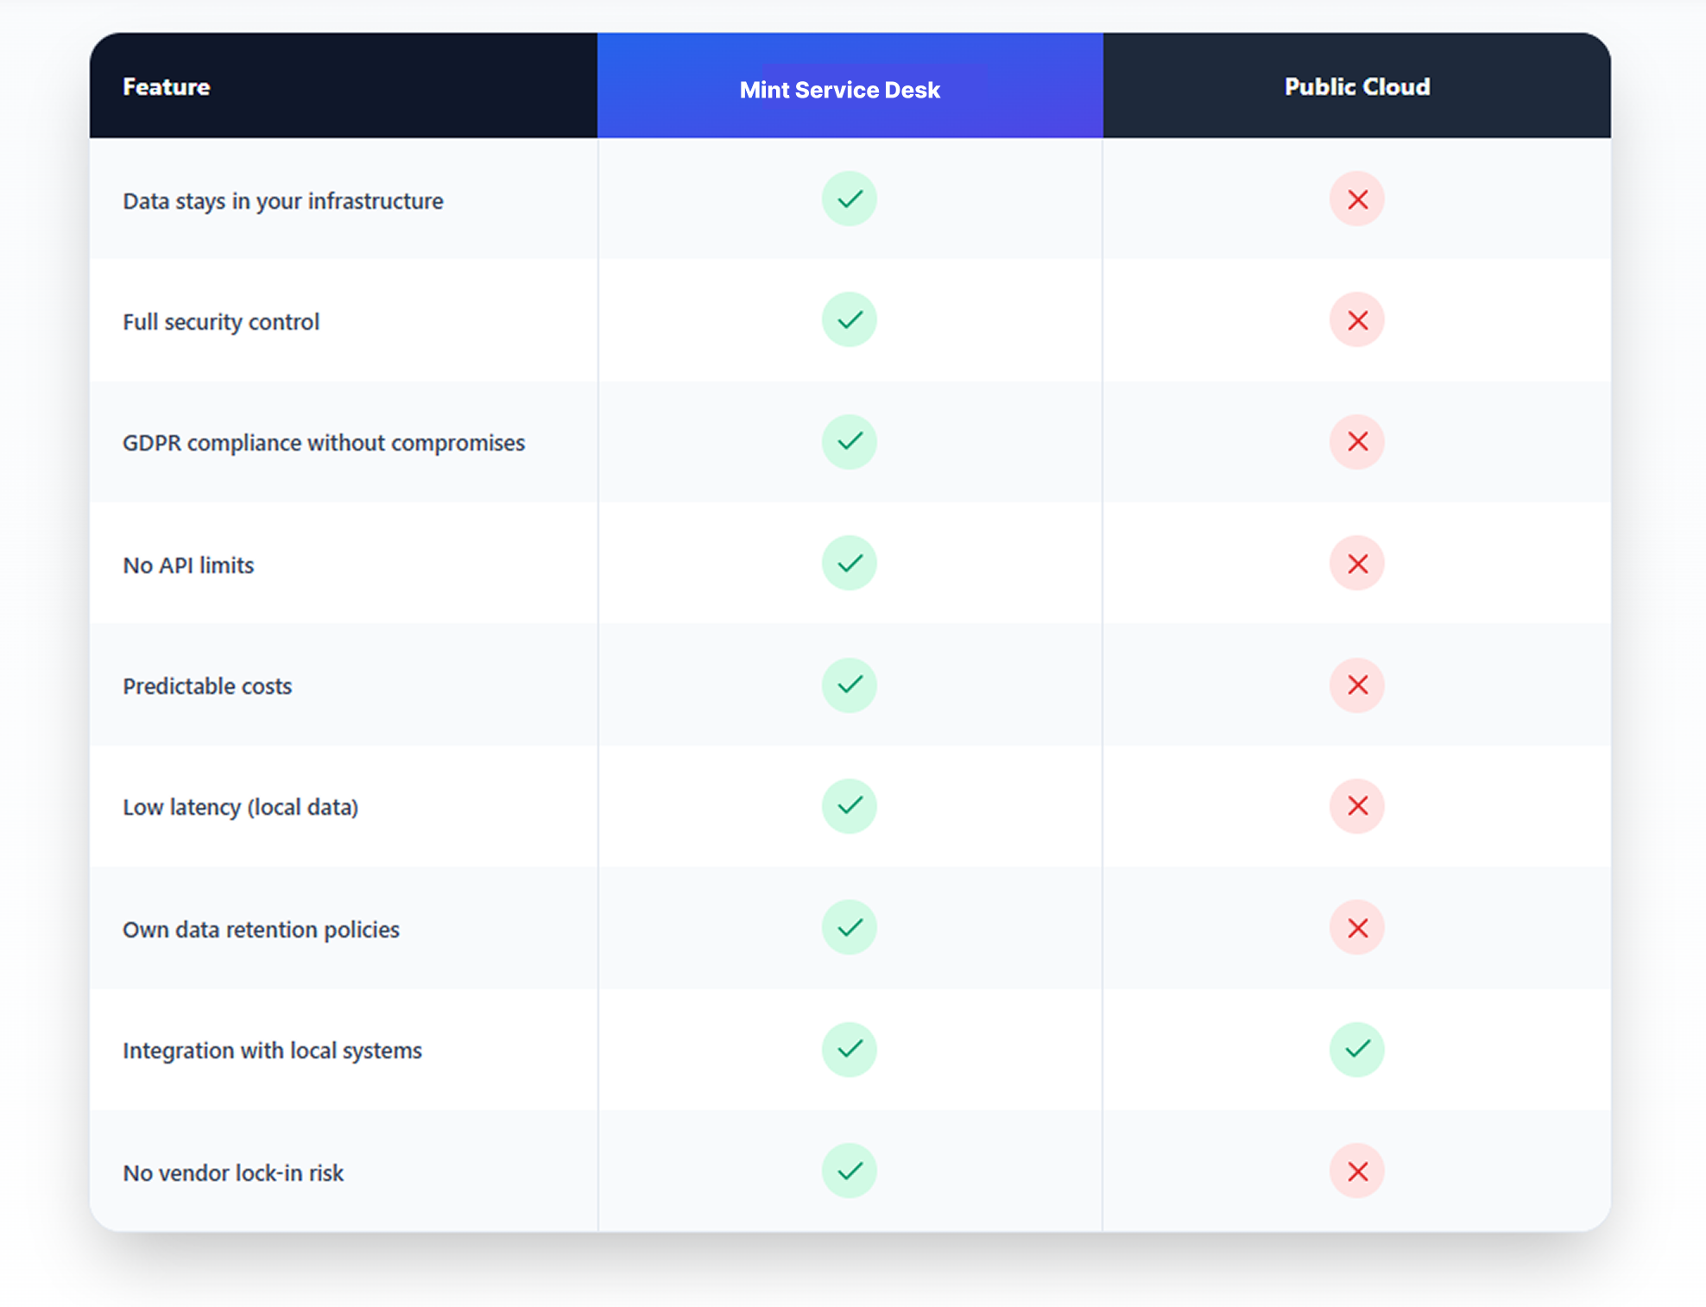Click Public Cloud cross for No vendor lock-in risk

click(1356, 1171)
